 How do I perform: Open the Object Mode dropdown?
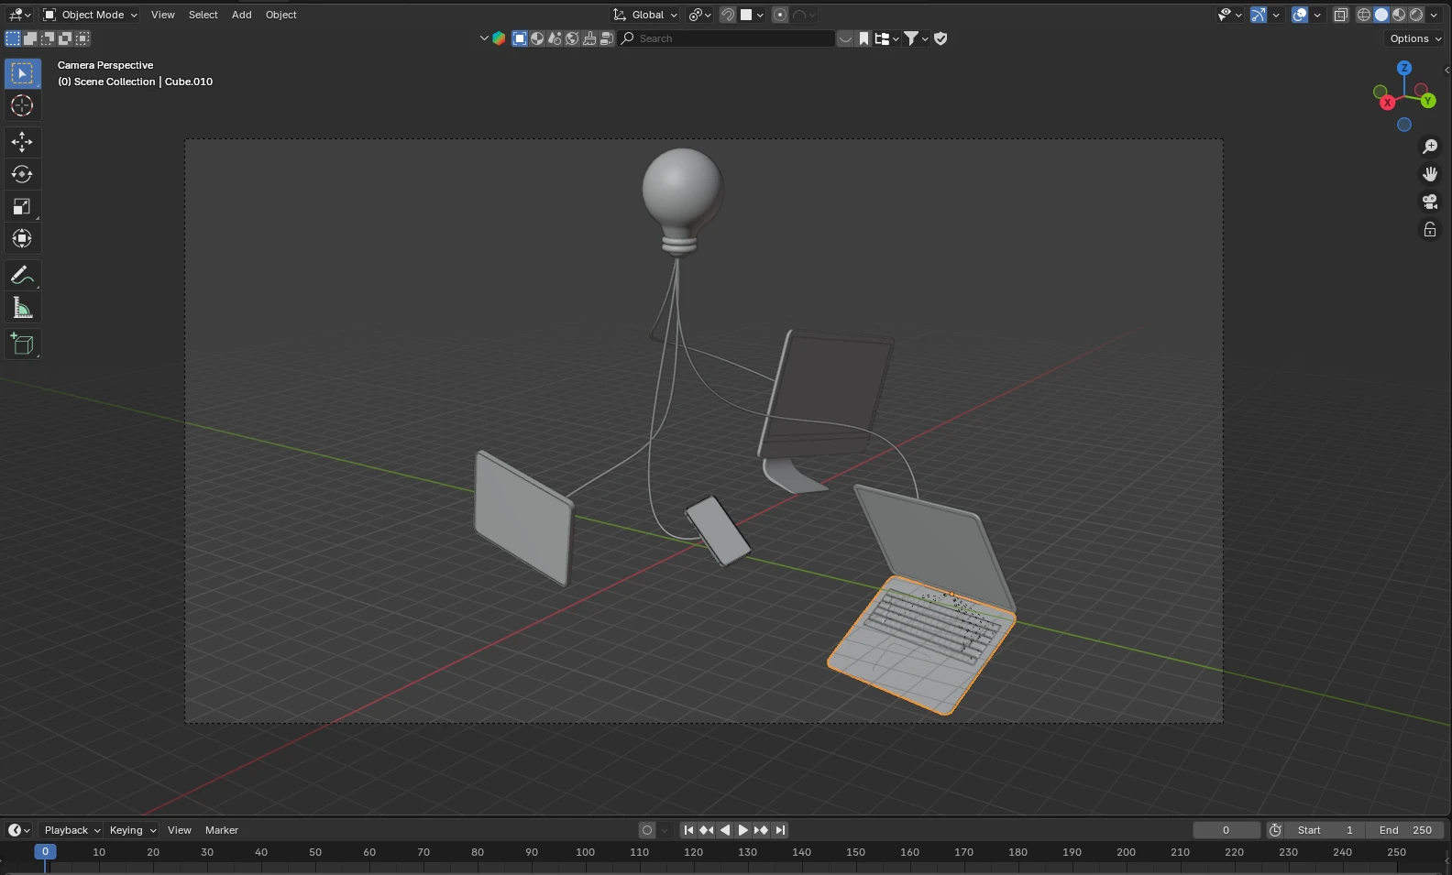pos(91,15)
